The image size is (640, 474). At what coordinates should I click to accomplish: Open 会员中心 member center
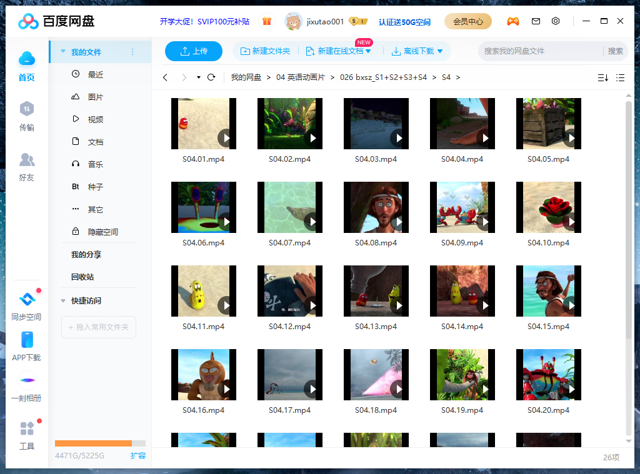[467, 21]
